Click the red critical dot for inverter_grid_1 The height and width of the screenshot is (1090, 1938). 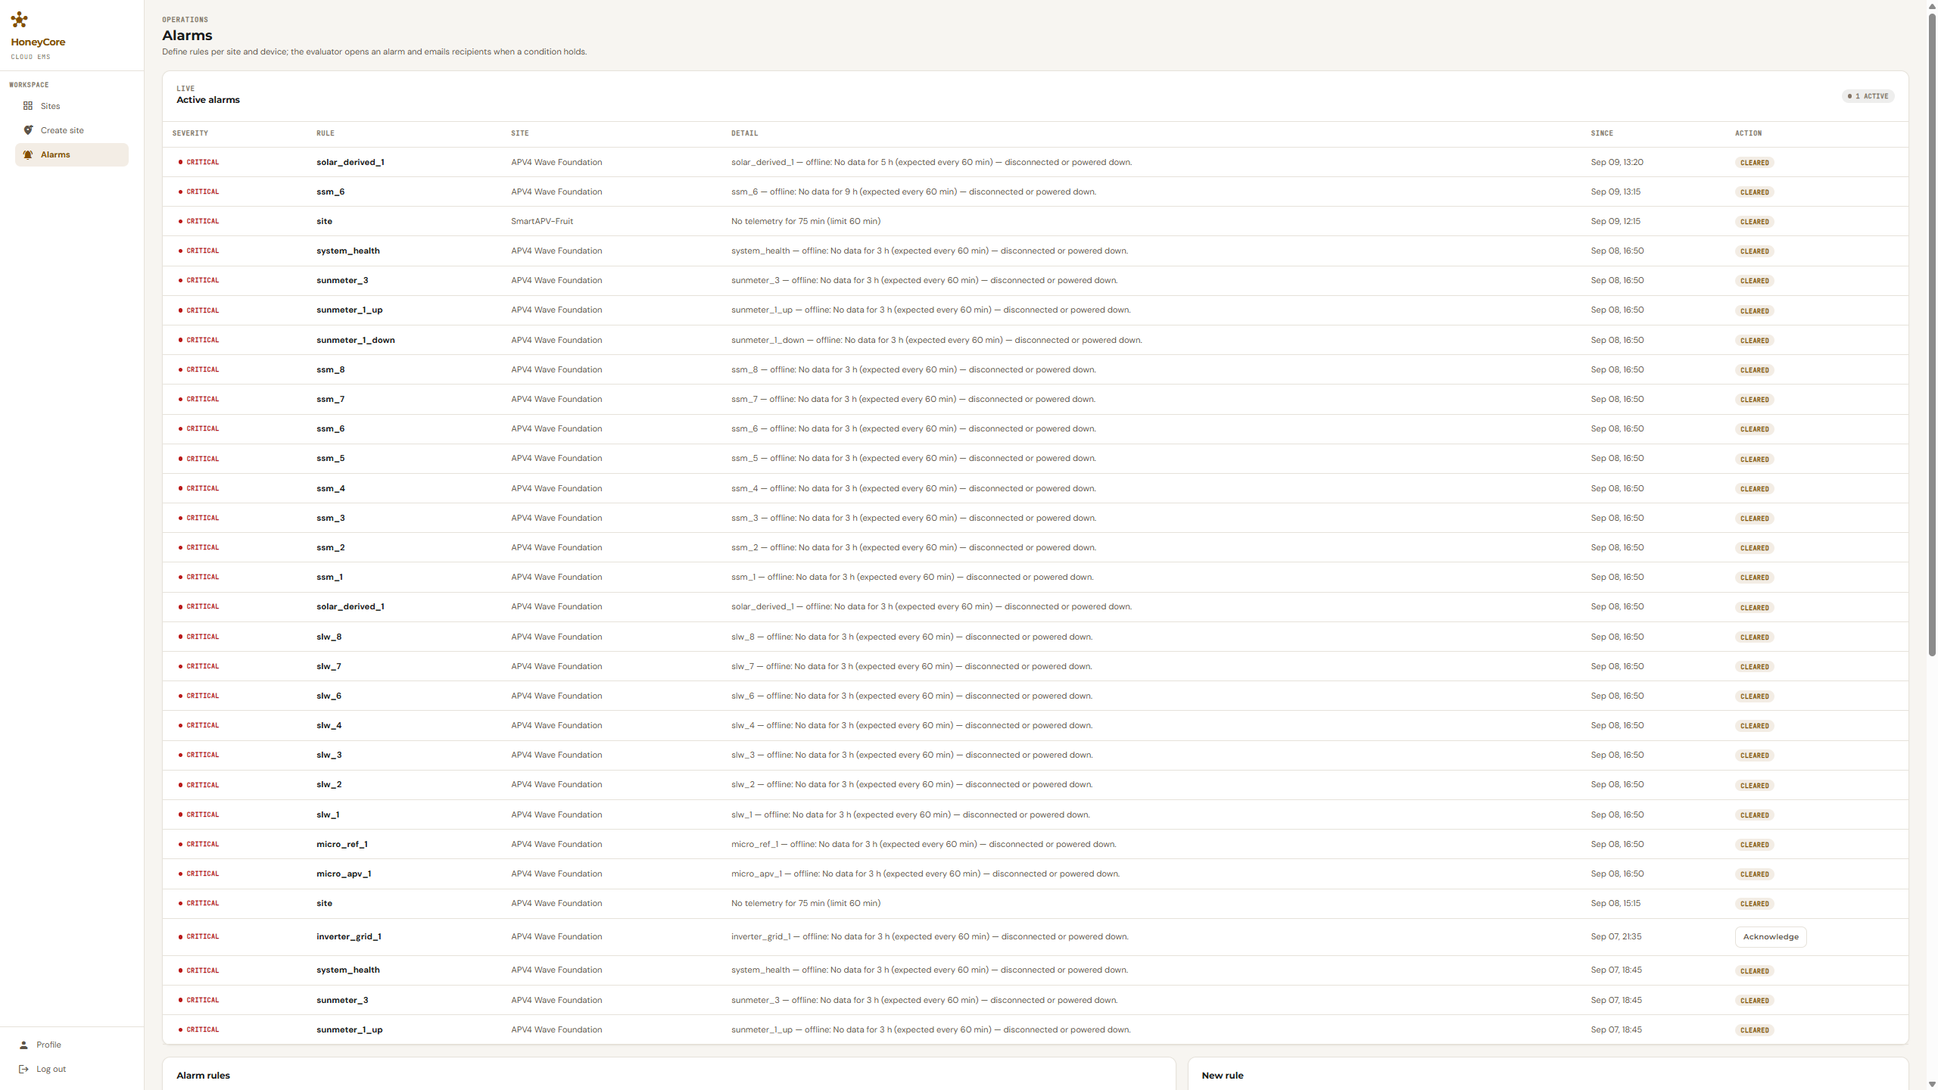tap(180, 936)
